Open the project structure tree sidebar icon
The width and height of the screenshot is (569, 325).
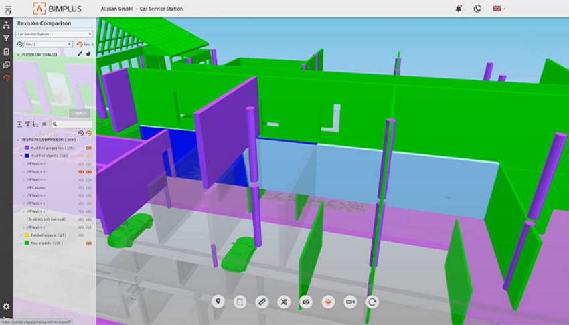pyautogui.click(x=7, y=25)
